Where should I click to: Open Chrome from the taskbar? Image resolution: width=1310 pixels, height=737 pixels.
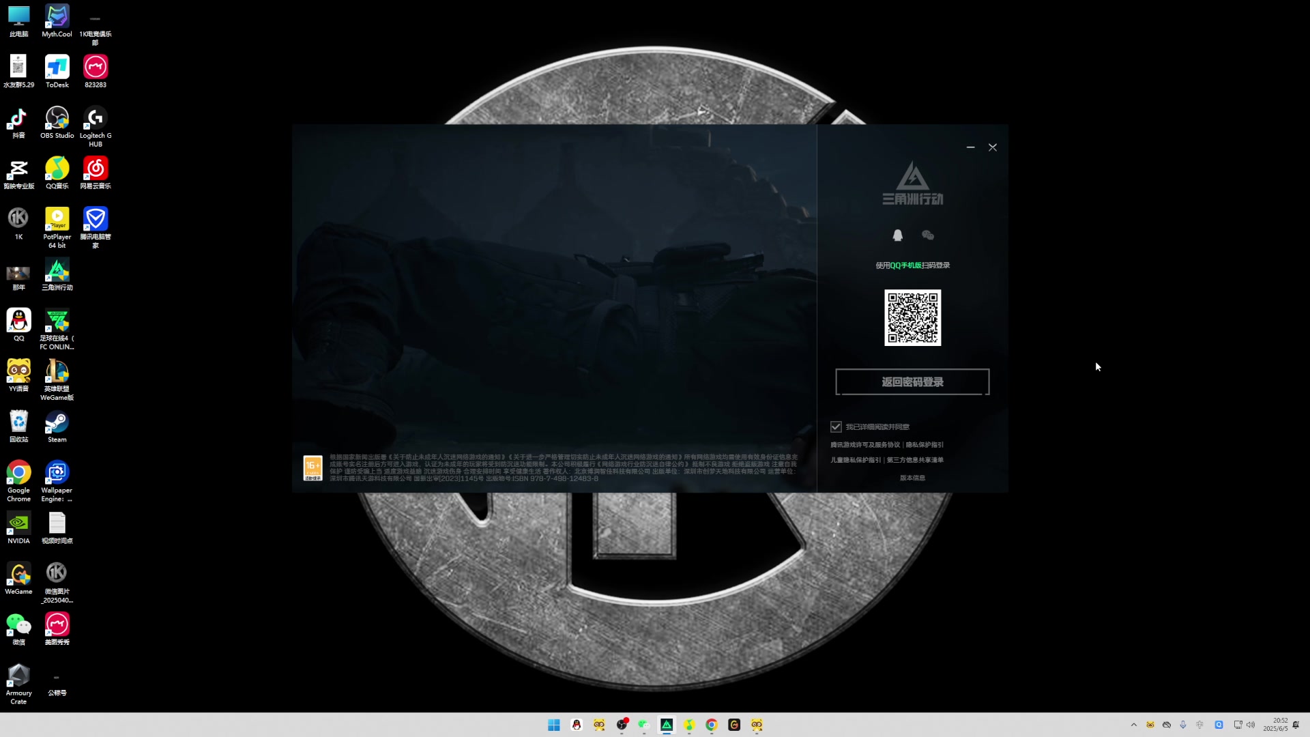pyautogui.click(x=712, y=725)
